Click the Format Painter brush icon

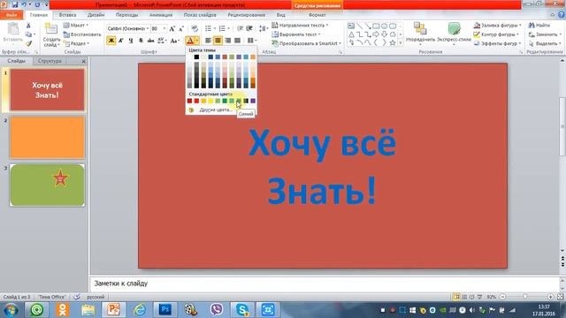(28, 43)
